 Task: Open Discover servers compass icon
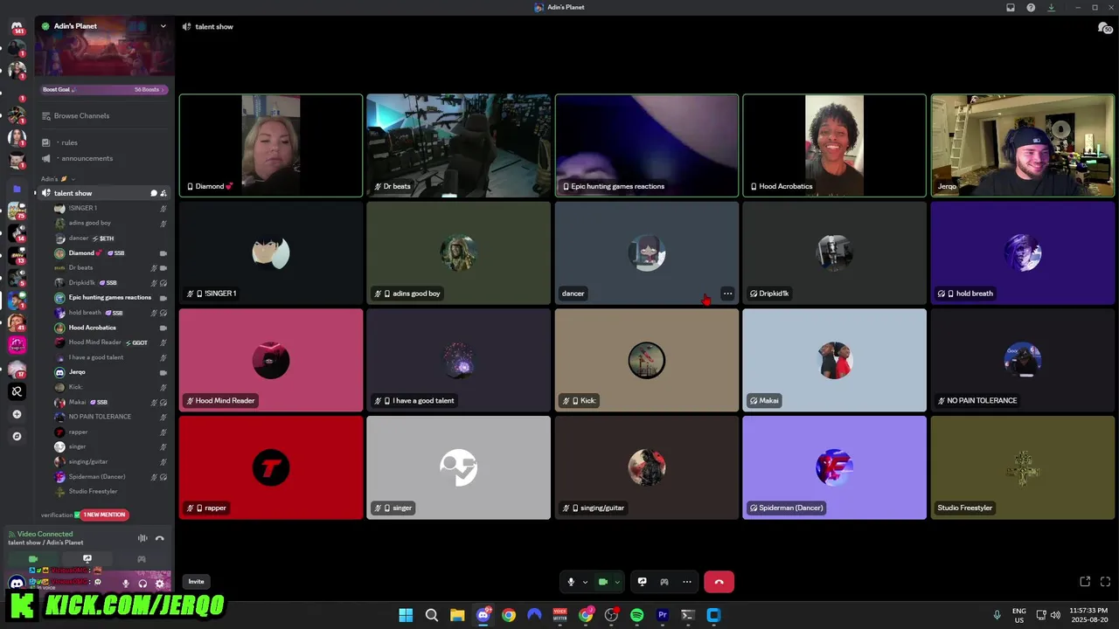(x=17, y=436)
